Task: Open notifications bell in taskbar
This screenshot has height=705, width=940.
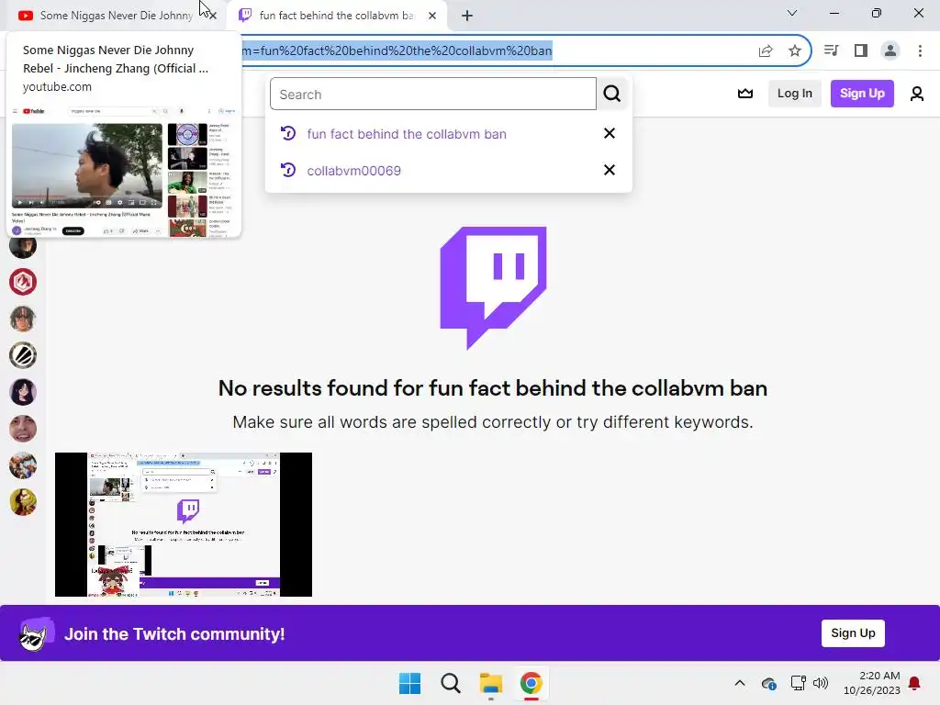Action: [914, 683]
